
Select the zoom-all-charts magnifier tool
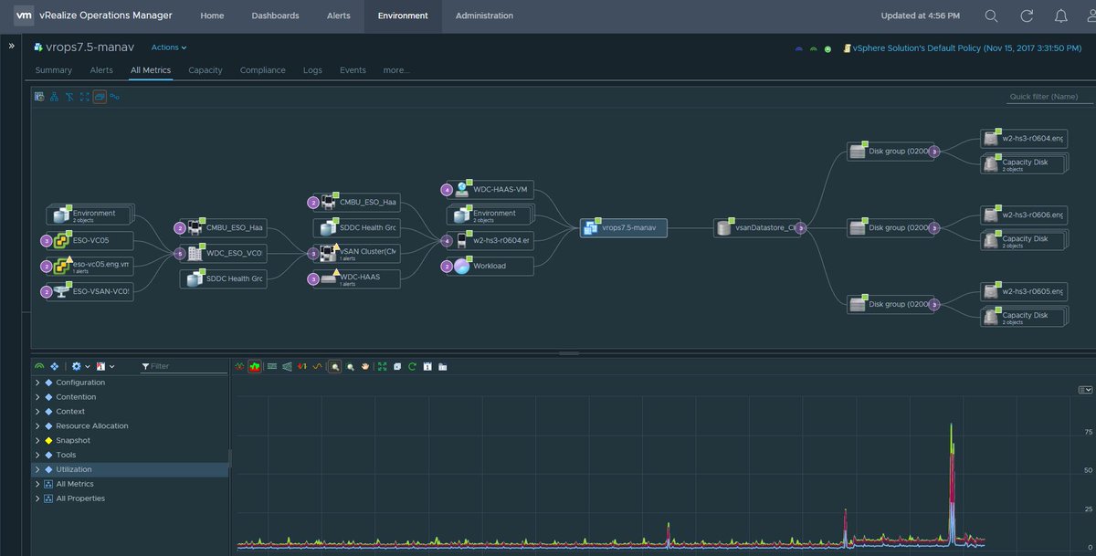pos(335,366)
